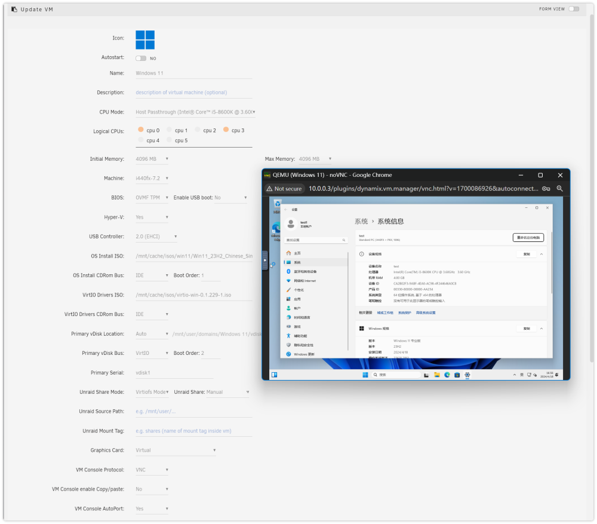Open the Enable USB boot dropdown
This screenshot has width=597, height=524.
230,198
